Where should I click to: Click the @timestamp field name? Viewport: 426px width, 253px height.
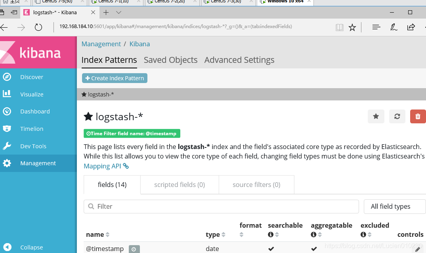pos(105,249)
